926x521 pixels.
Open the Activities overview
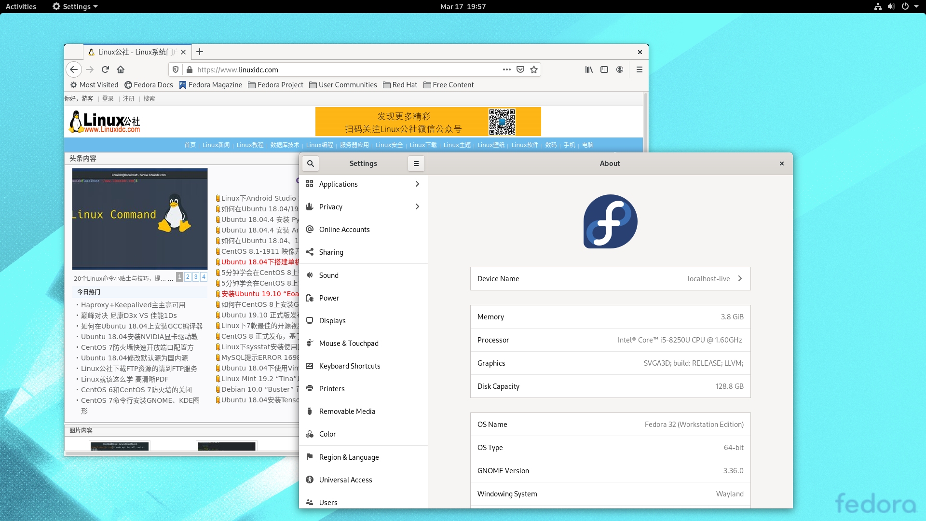click(x=21, y=6)
